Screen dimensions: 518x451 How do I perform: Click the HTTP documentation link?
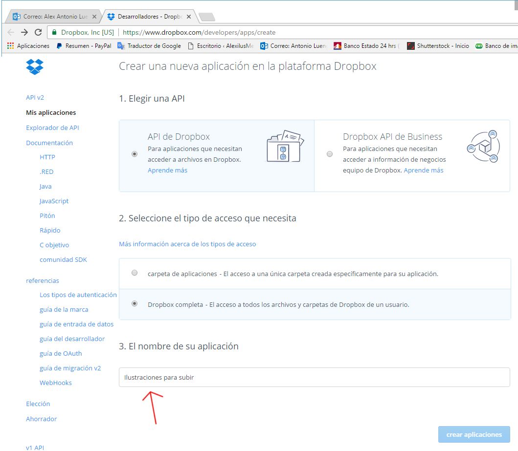47,157
